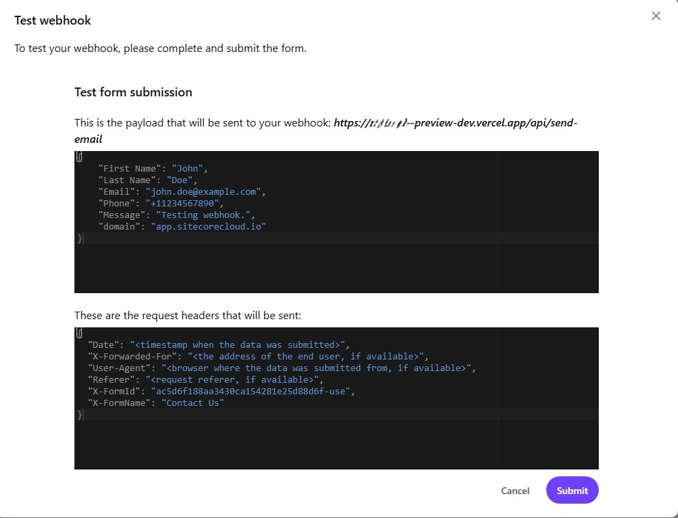Click the timestamp placeholder value
Viewport: 678px width, 518px height.
(238, 345)
